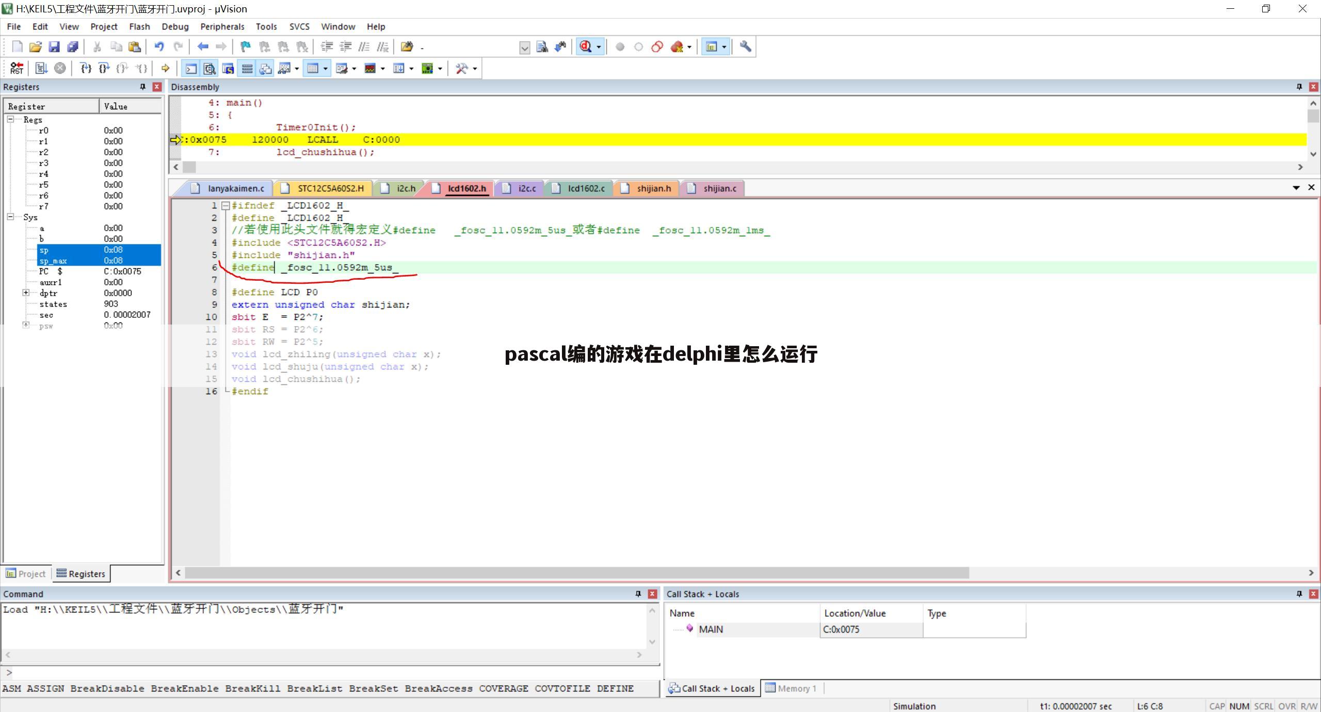Click the MAIN entry in Call Stack
Screen dimensions: 1321x712
click(711, 629)
